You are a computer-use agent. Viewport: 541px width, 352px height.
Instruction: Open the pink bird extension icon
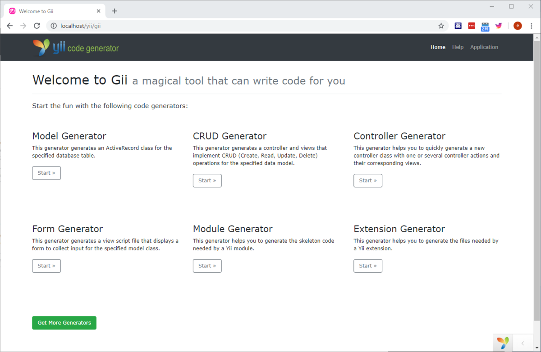point(499,26)
